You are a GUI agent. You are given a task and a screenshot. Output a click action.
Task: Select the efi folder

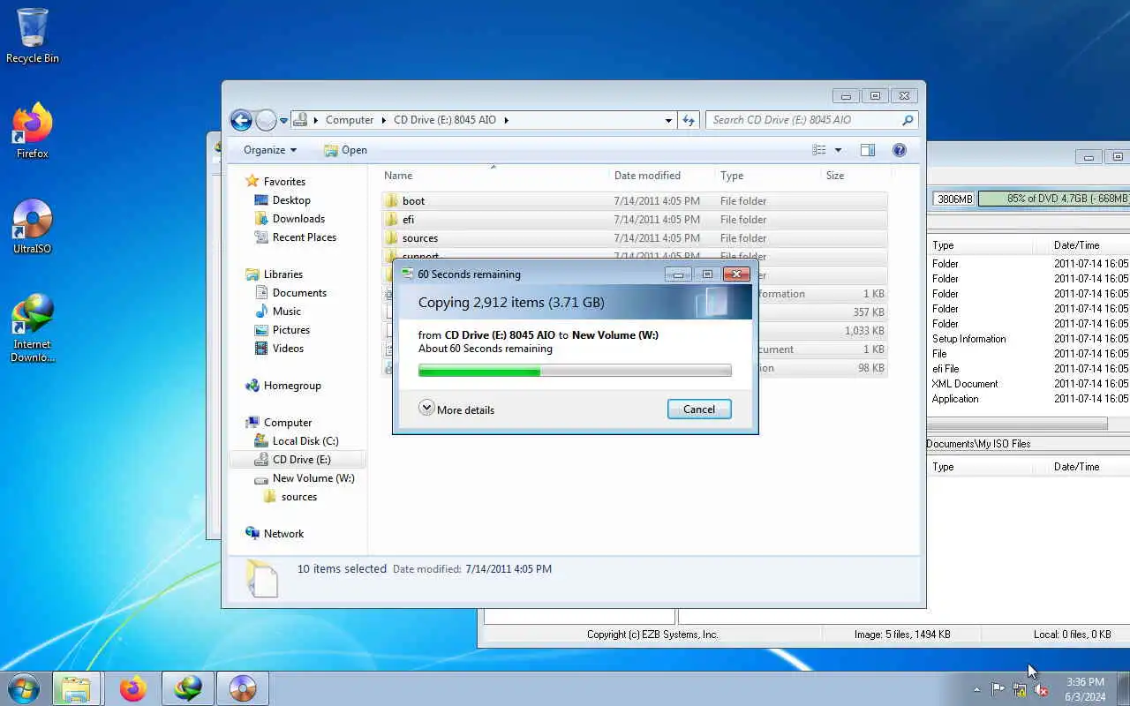pos(635,220)
